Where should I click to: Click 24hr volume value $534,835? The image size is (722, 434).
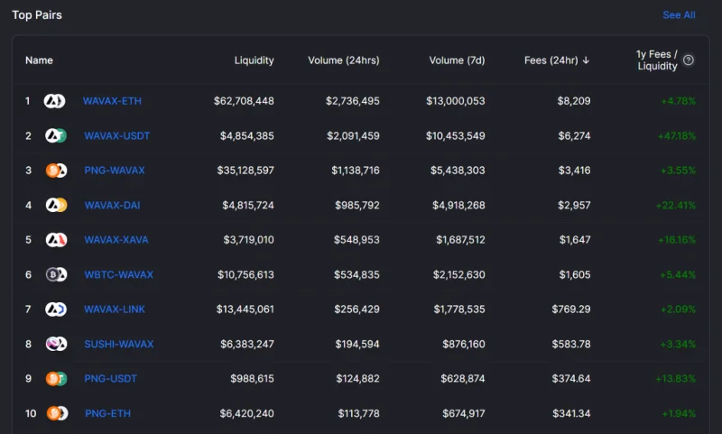point(356,275)
